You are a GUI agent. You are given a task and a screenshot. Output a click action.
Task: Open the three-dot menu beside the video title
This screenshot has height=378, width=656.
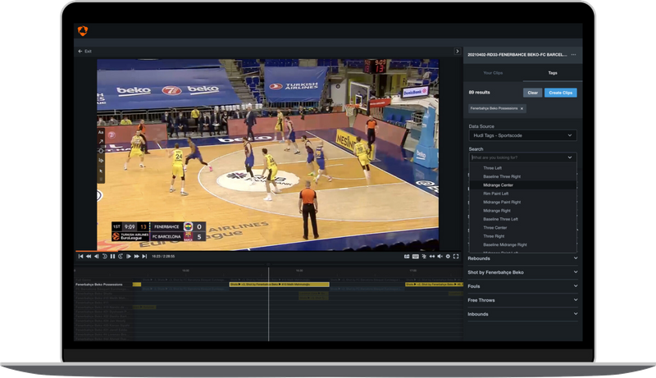pos(573,54)
